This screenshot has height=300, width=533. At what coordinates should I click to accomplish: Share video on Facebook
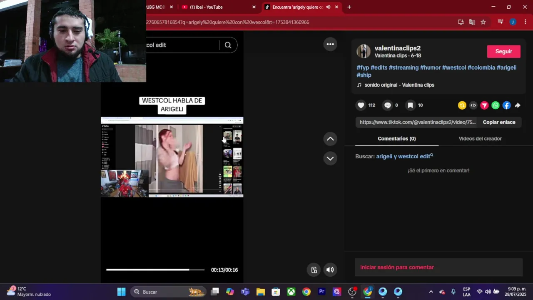[x=506, y=105]
